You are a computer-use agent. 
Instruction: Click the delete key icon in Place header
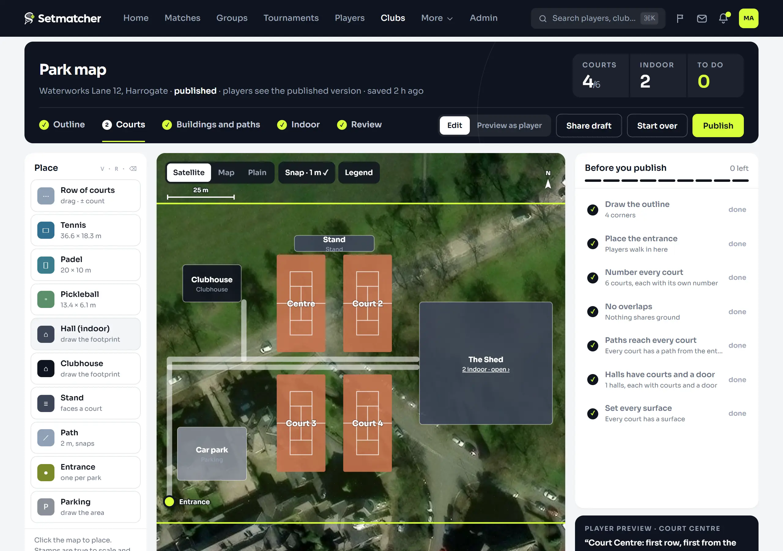tap(133, 169)
